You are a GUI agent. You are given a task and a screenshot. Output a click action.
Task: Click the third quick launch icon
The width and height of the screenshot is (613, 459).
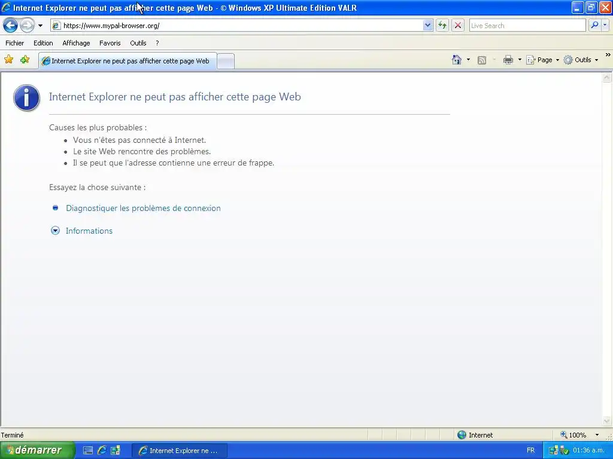[x=116, y=451]
